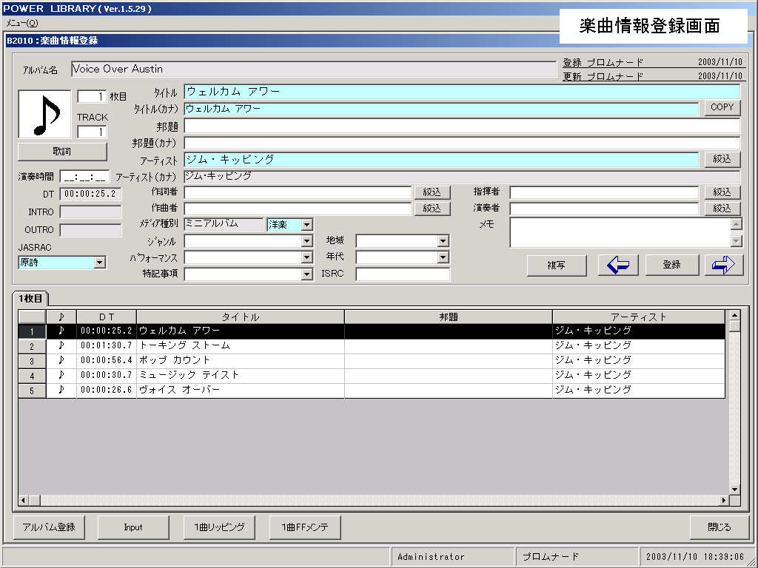
Task: Click music note icon in row 1
Action: point(61,331)
